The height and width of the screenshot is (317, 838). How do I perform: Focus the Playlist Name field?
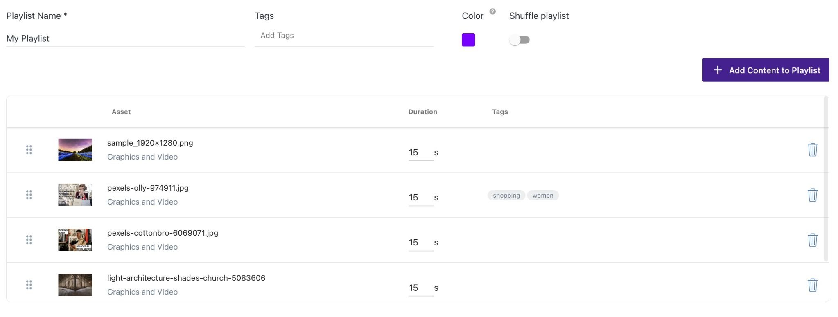click(x=125, y=38)
